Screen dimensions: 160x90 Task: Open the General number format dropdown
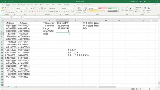click(x=73, y=8)
